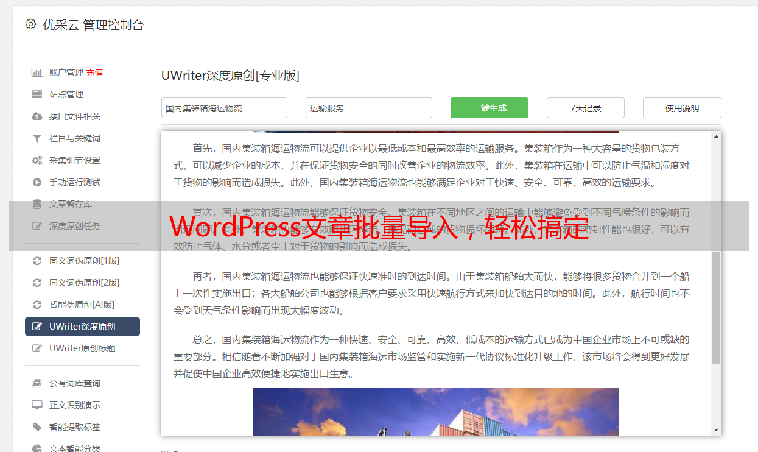Open 智能伪原创[AI版]

(x=82, y=305)
